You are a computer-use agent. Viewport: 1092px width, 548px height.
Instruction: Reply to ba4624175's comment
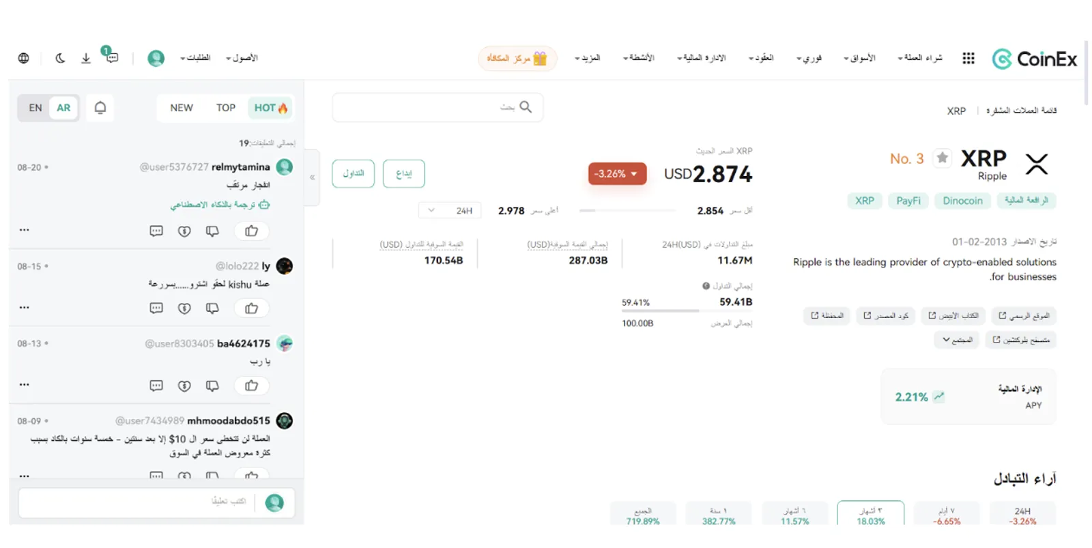point(156,386)
